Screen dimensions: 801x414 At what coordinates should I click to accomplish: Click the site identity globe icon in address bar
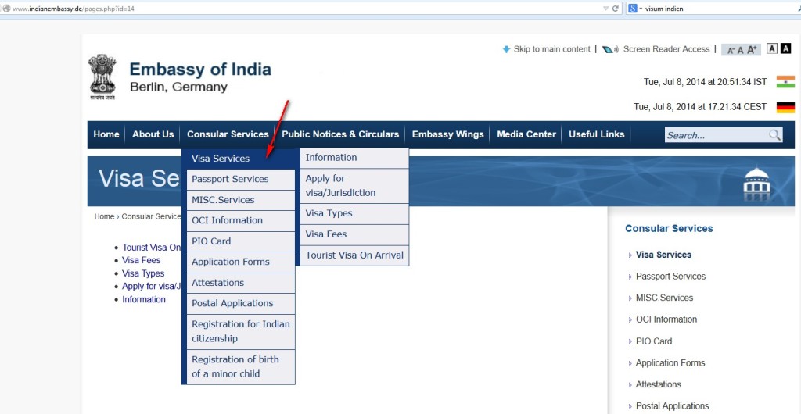click(x=6, y=9)
